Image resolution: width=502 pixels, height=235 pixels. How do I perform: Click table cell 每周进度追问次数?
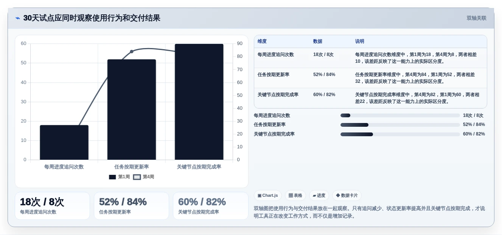(276, 54)
